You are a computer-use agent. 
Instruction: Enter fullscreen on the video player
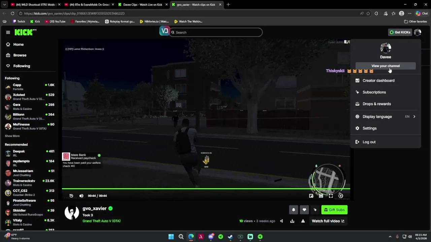click(331, 196)
